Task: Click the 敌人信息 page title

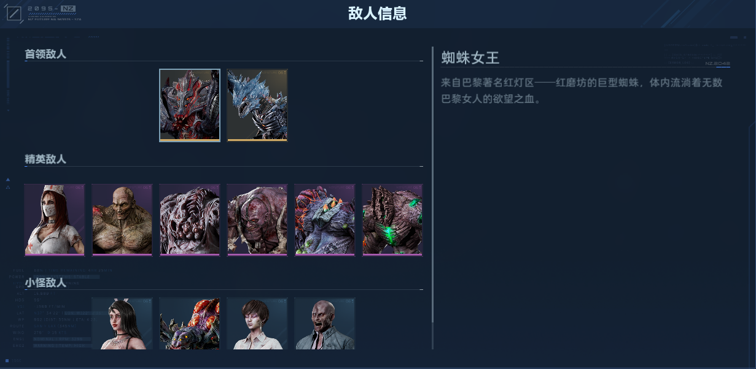Action: tap(378, 13)
